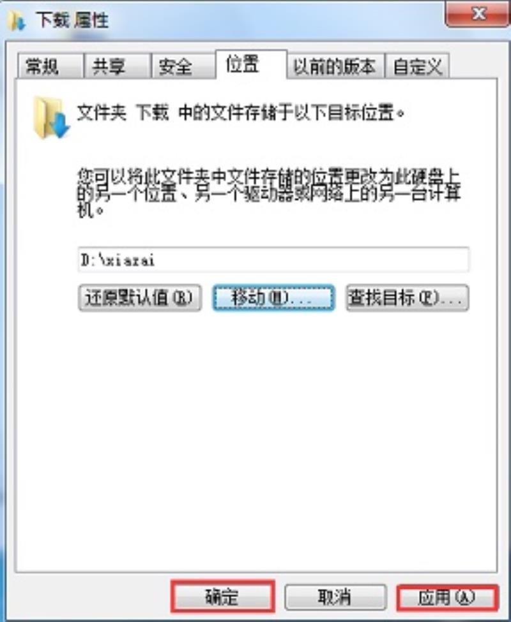This screenshot has height=622, width=511.
Task: Apply changes with 应用(A)
Action: (448, 597)
